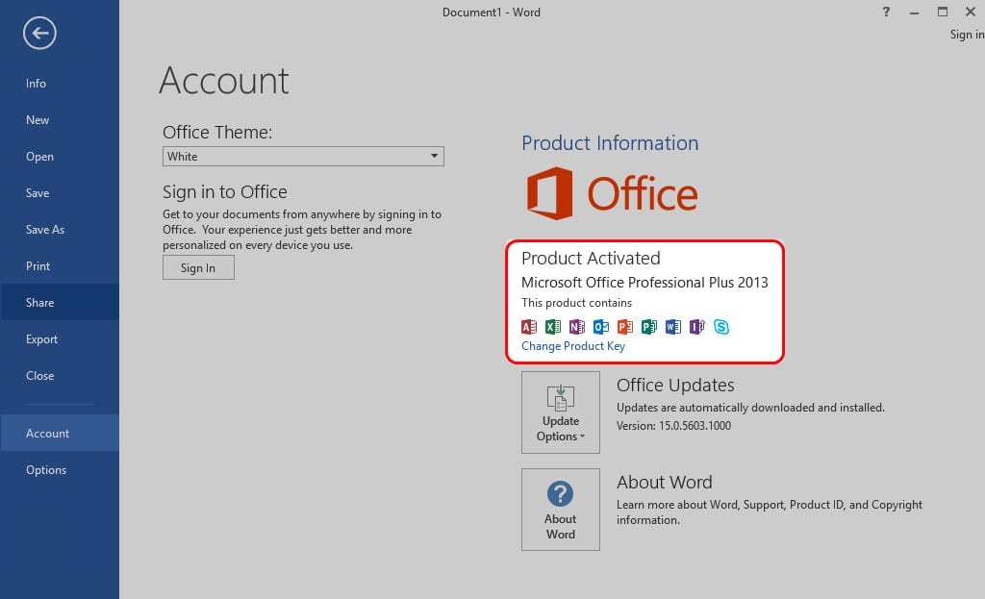Go to the Open page
Image resolution: width=985 pixels, height=599 pixels.
[60, 157]
